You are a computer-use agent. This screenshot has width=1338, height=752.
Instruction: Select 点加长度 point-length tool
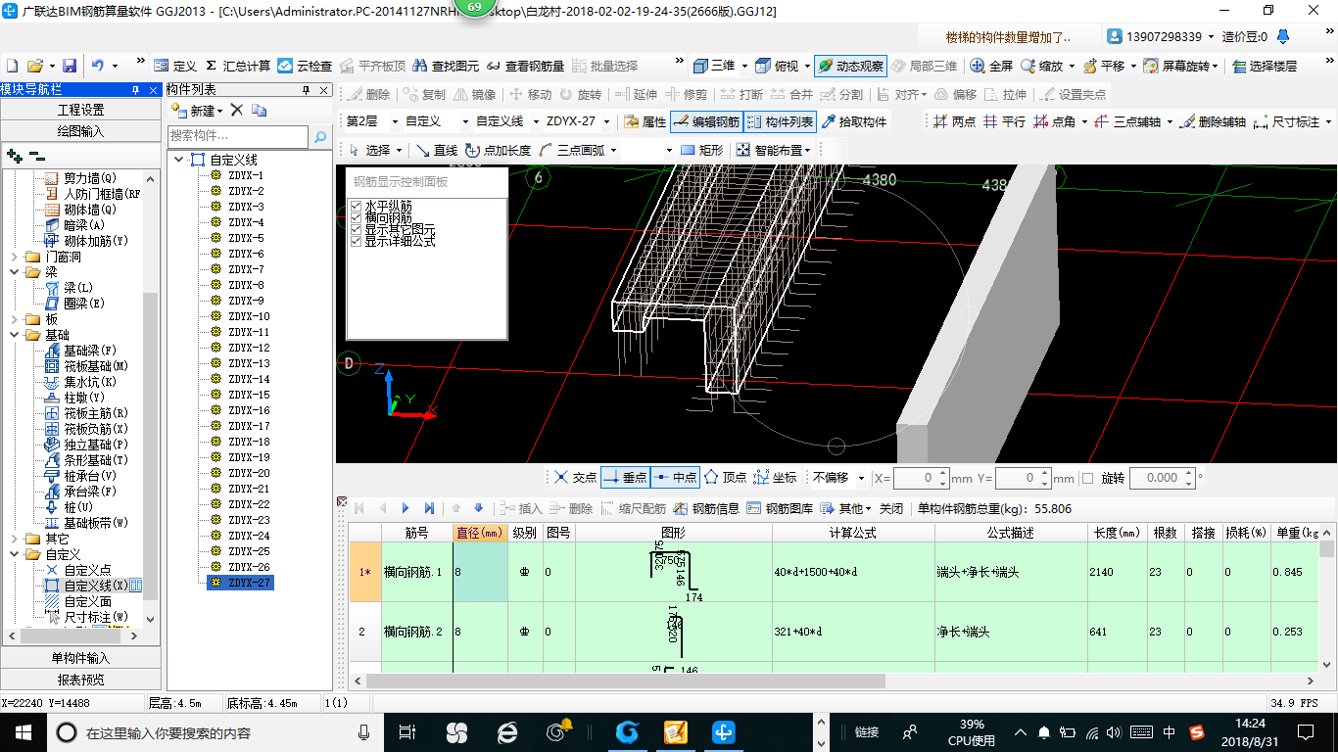tap(499, 150)
